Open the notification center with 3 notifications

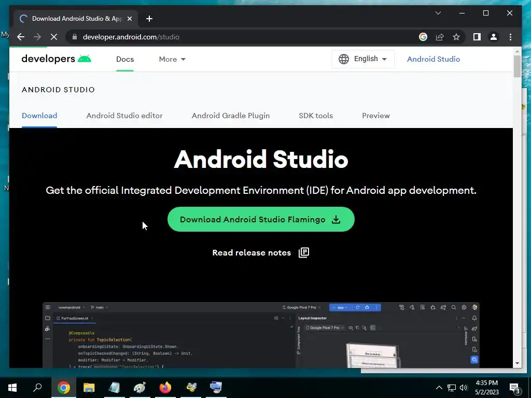[x=514, y=388]
